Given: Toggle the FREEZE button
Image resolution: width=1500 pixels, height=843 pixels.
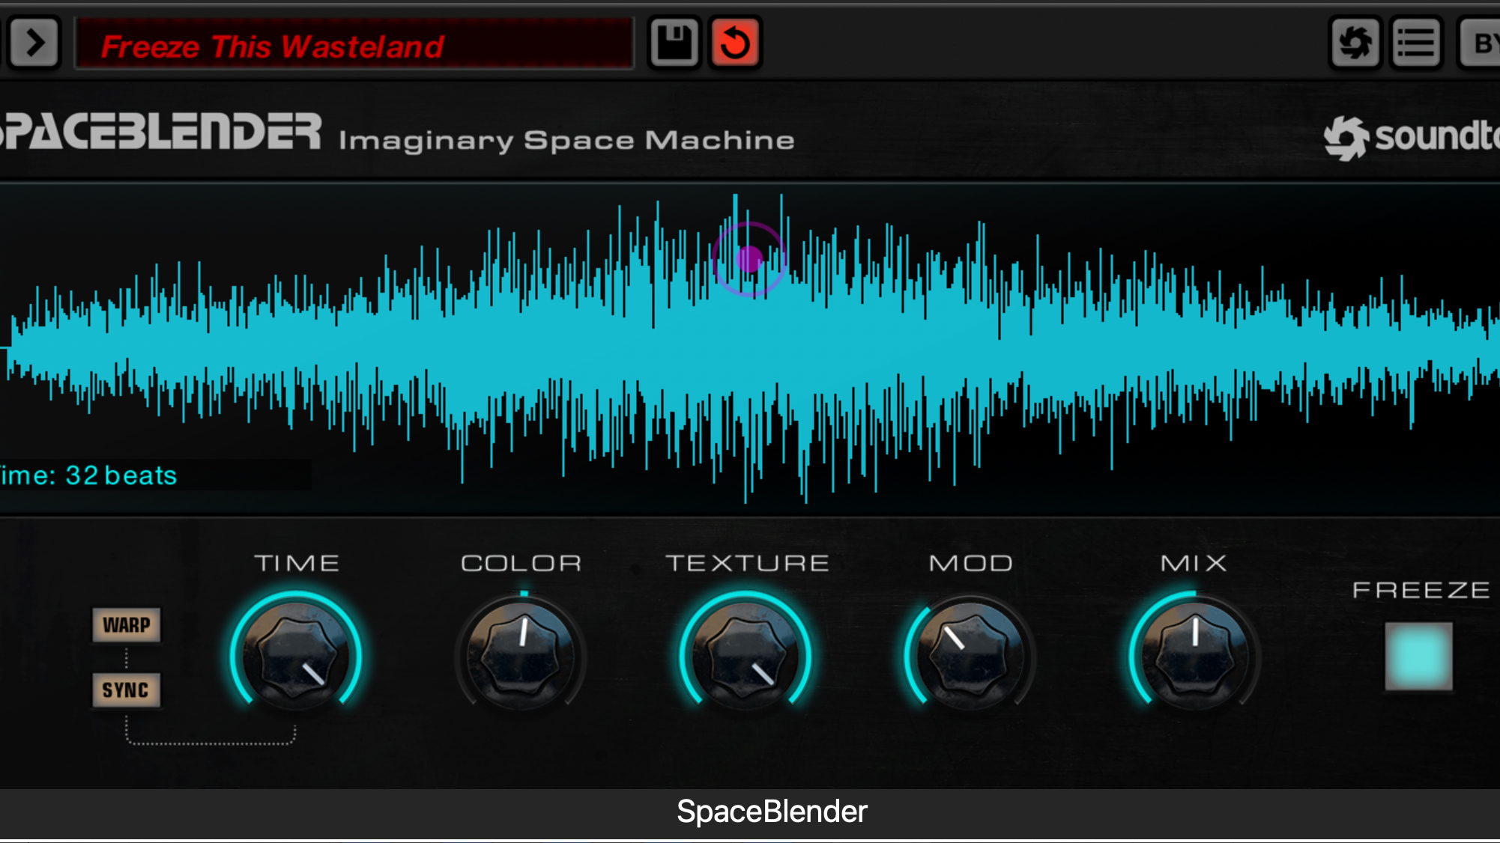Looking at the screenshot, I should (x=1418, y=656).
